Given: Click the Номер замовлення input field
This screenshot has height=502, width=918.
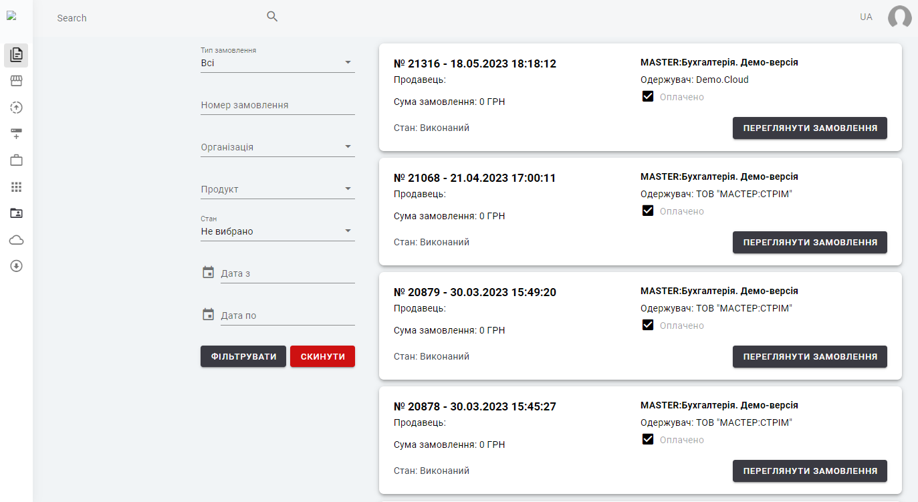Looking at the screenshot, I should pyautogui.click(x=277, y=105).
